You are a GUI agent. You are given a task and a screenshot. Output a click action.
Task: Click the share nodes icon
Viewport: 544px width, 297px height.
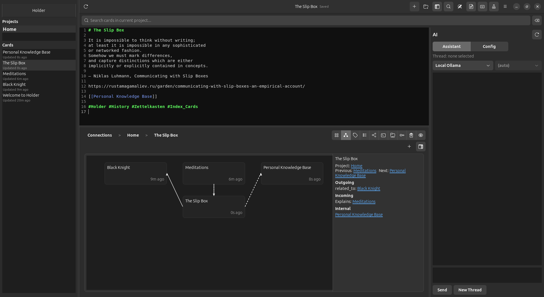(x=374, y=135)
